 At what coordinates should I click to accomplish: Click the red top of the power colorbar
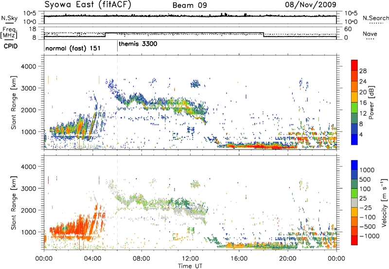(x=354, y=65)
